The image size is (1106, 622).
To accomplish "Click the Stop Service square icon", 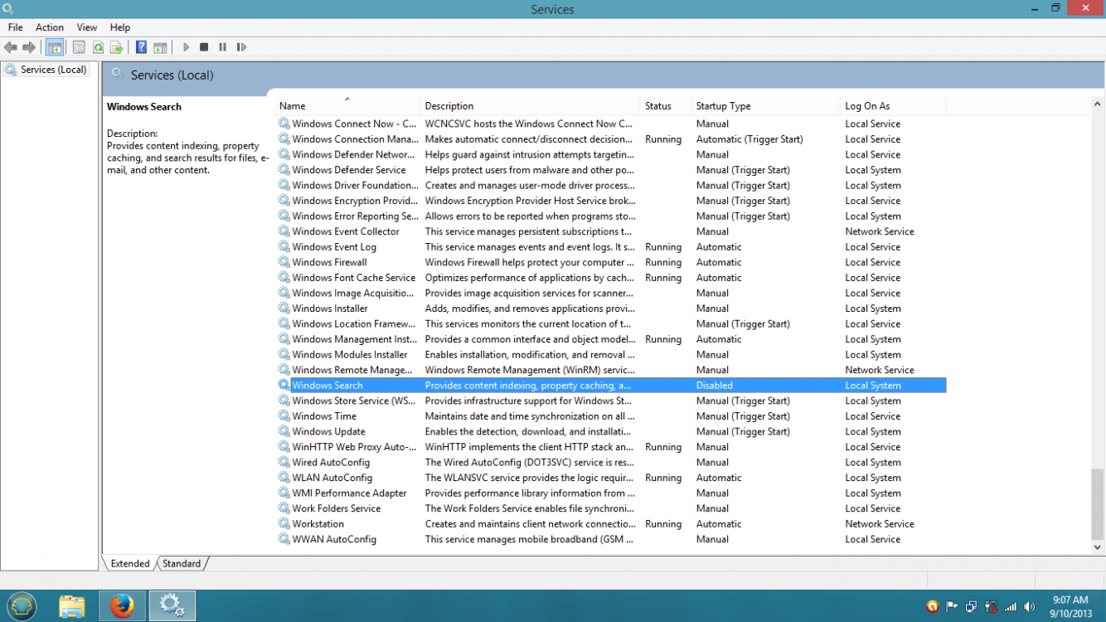I will click(x=204, y=47).
